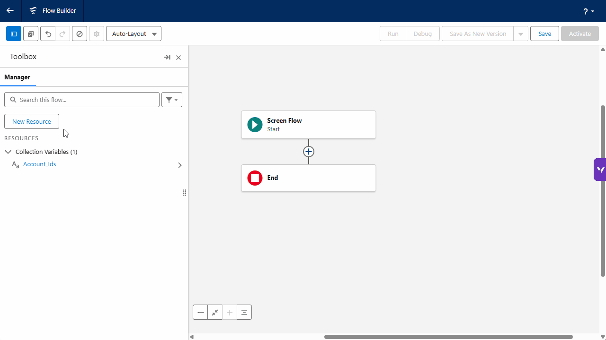Zoom out the canvas
606x340 pixels.
pos(200,312)
